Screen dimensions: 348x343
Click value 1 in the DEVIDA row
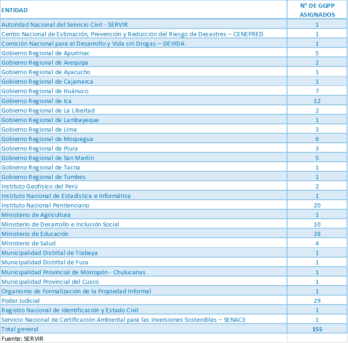pyautogui.click(x=317, y=44)
